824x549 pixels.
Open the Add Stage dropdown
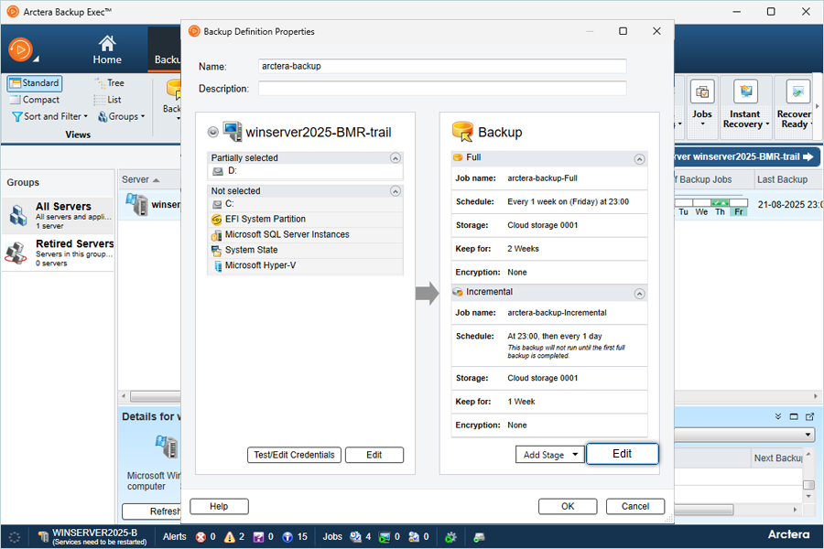tap(550, 455)
